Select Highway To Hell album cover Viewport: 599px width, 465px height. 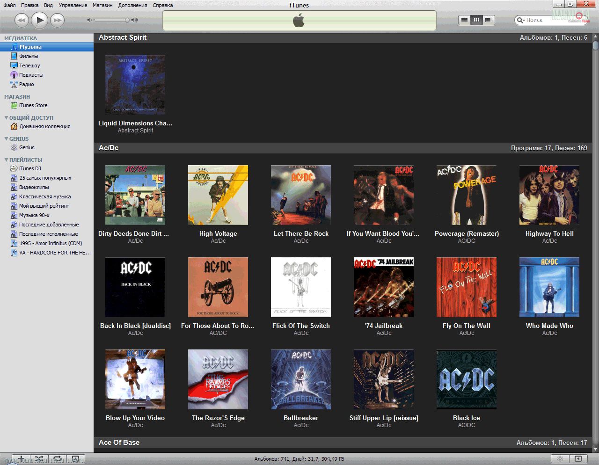[x=549, y=195]
